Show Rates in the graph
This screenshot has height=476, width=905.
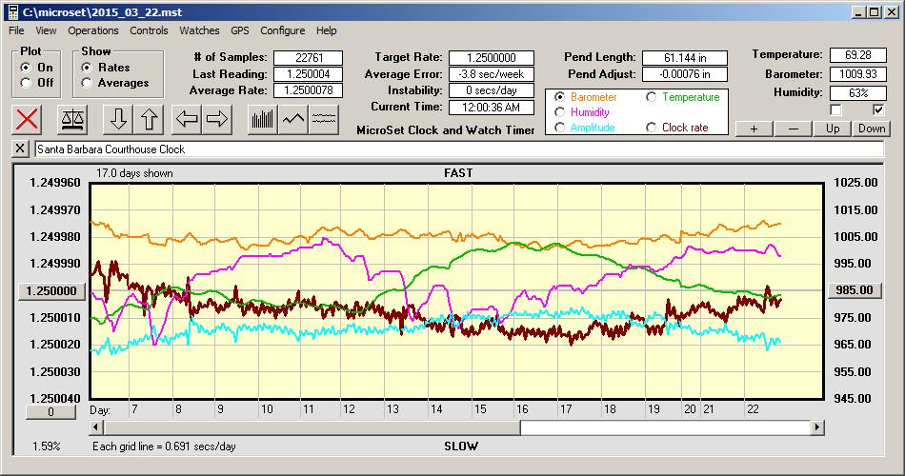(x=87, y=68)
